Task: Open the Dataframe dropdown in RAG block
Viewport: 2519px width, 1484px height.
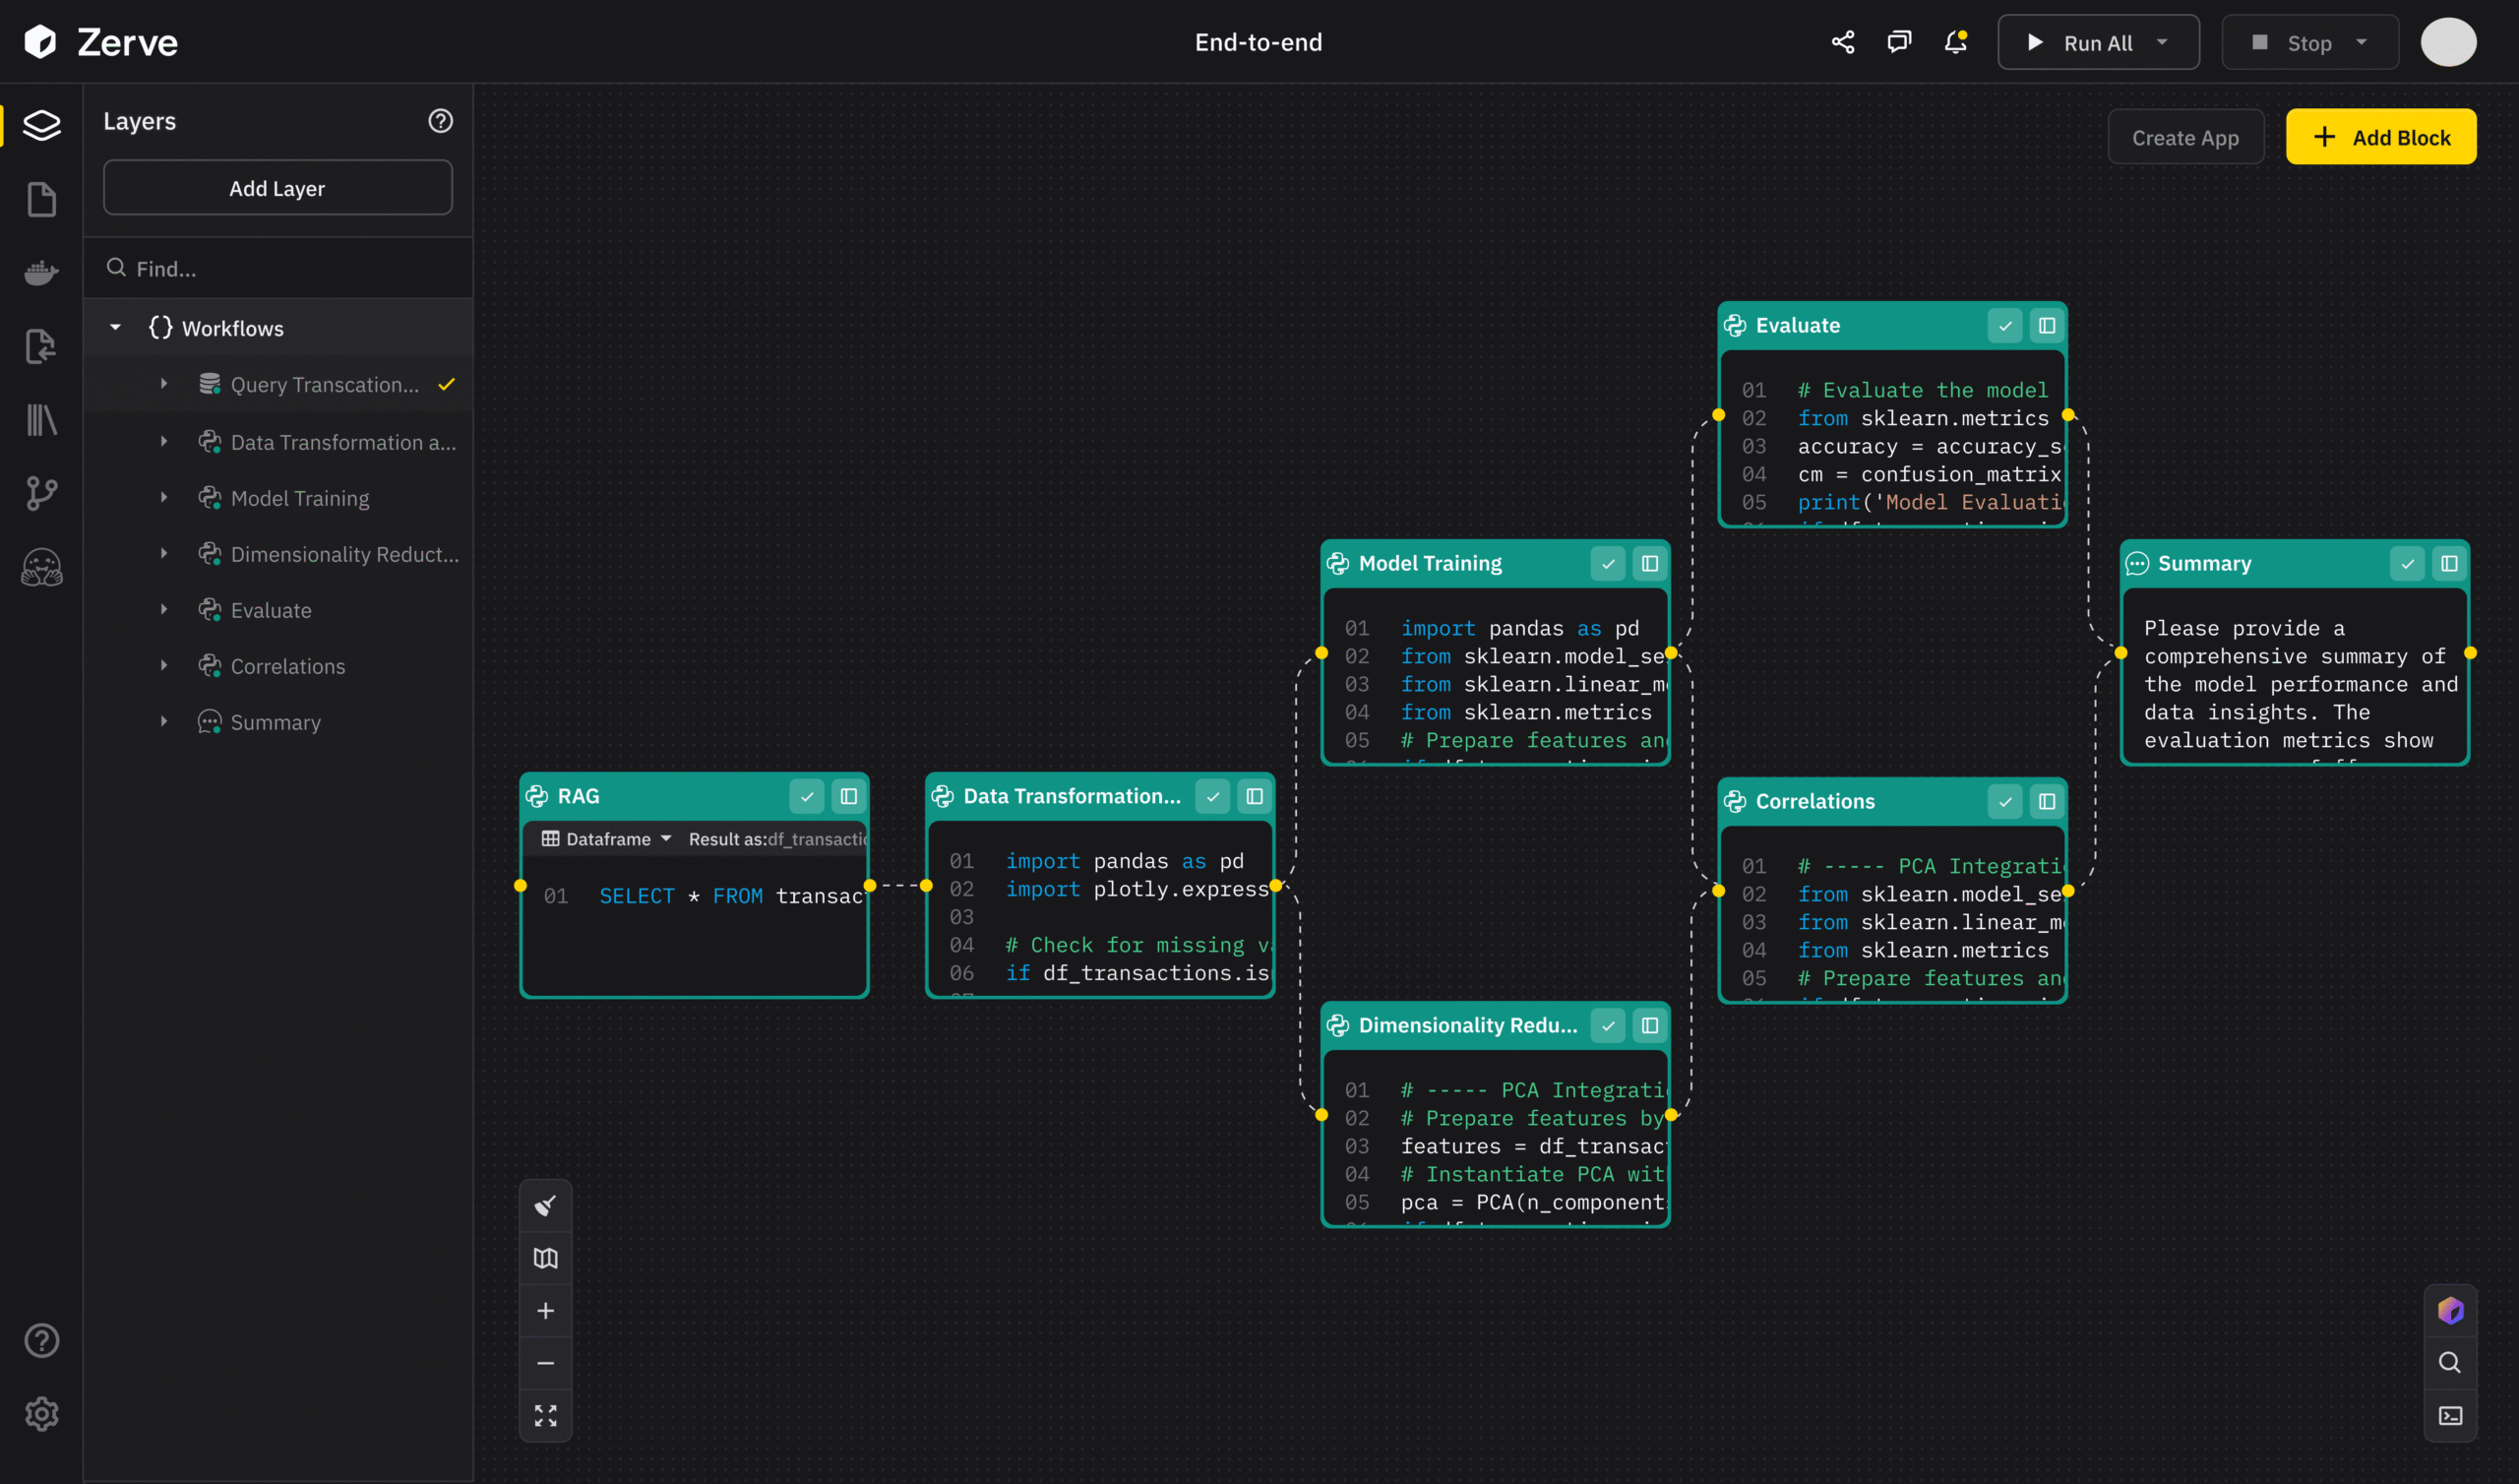Action: (605, 839)
